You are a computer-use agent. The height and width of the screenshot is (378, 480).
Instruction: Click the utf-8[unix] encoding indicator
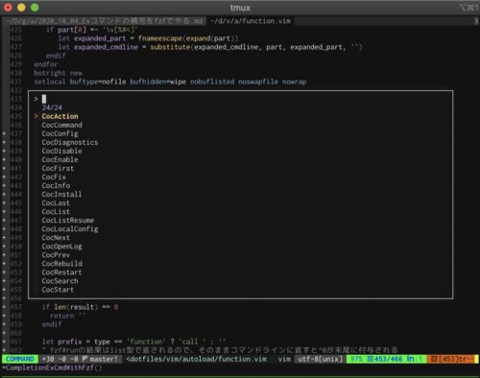tap(320, 359)
